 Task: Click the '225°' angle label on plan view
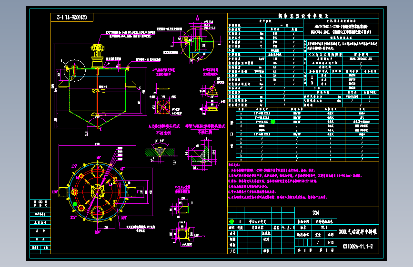(73, 217)
